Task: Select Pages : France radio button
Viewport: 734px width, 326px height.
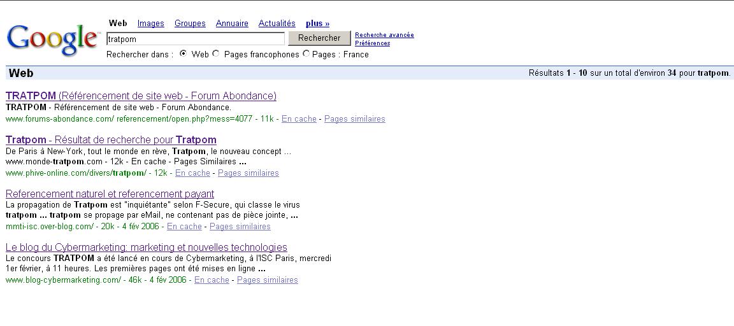Action: tap(306, 53)
